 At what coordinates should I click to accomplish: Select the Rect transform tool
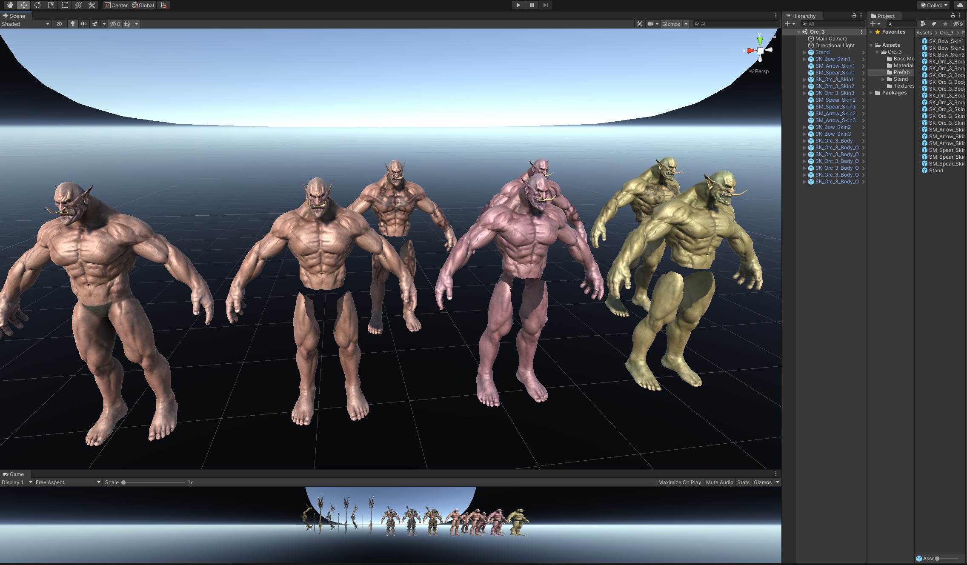coord(65,5)
